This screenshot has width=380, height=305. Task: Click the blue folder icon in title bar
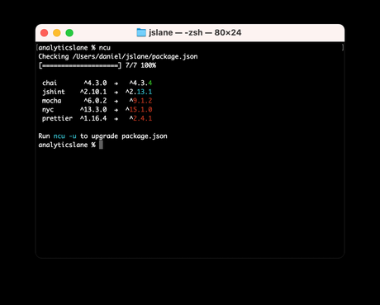[x=141, y=32]
